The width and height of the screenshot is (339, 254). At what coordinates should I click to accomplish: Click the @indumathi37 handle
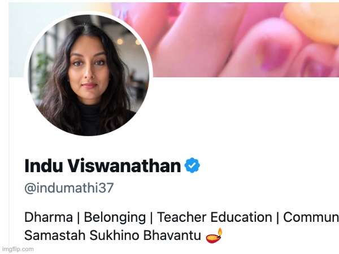pos(69,188)
